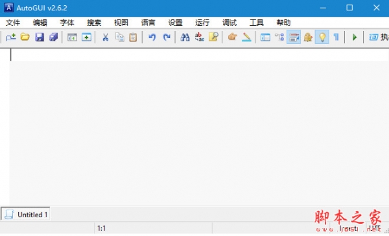389x236 pixels.
Task: Run the script with green play arrow
Action: pyautogui.click(x=355, y=37)
